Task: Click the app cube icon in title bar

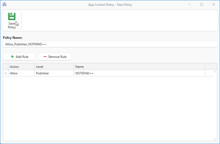Action: (x=4, y=4)
